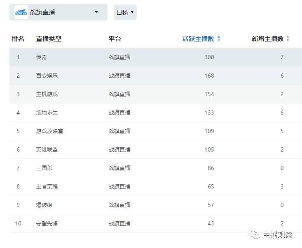Screen dimensions: 302x248
Task: Select the 主机游戏 row
Action: [47, 94]
